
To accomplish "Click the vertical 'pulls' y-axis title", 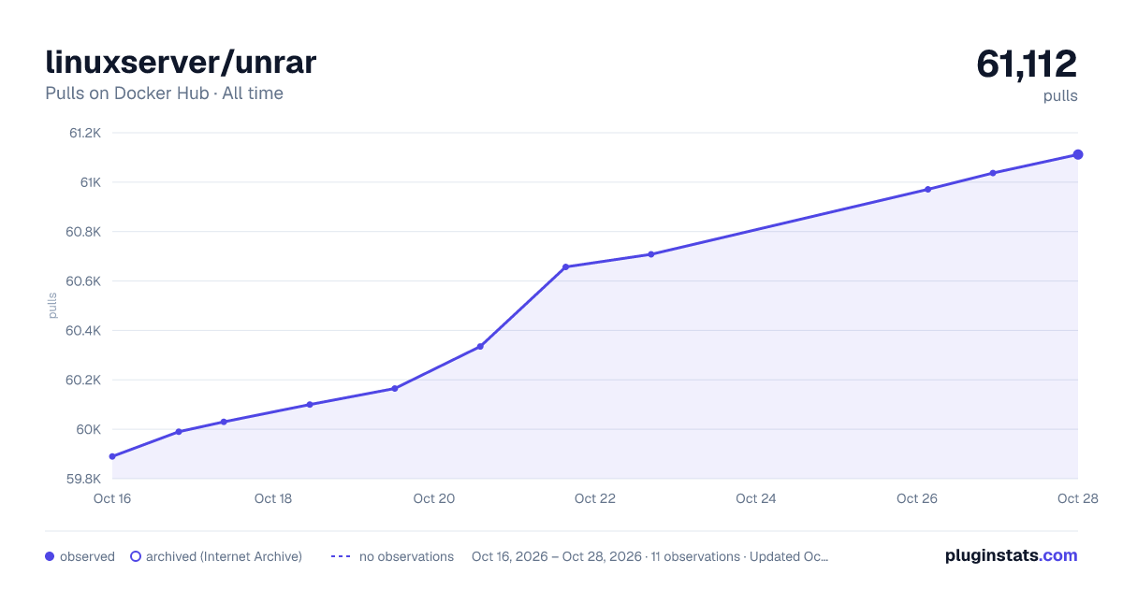I will (x=52, y=306).
